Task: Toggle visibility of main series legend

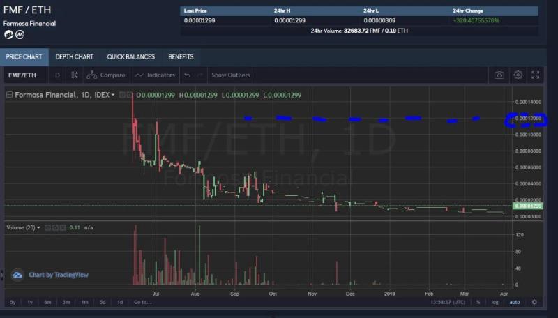Action: [x=121, y=95]
